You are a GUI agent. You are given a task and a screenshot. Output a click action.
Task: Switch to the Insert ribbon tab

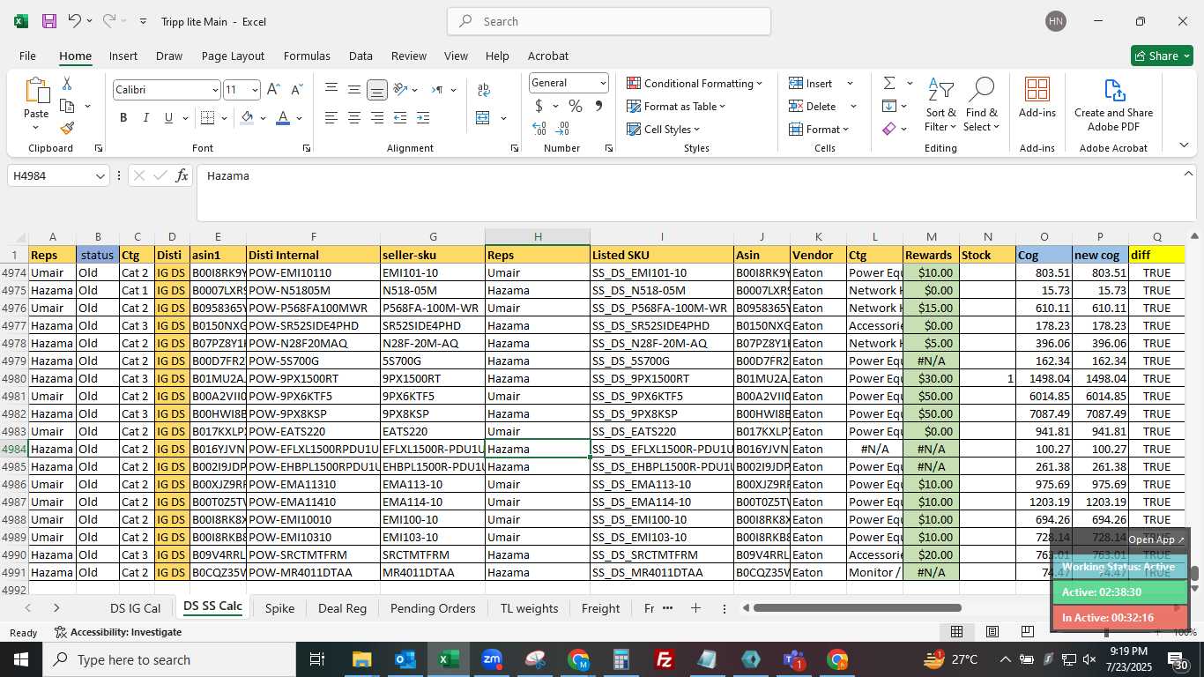click(x=123, y=56)
